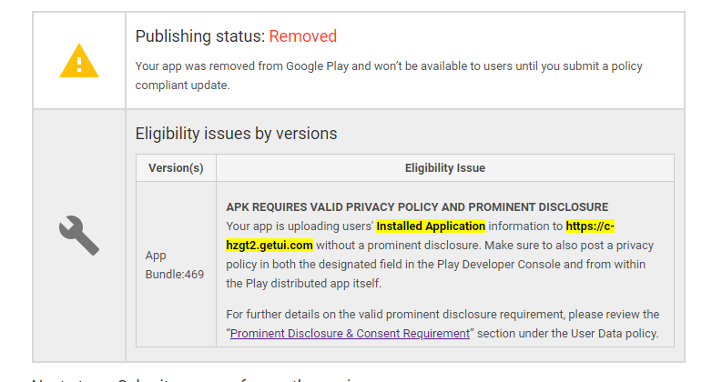
Task: Click the 'Your app was removed from Google Play' sentence
Action: (389, 75)
